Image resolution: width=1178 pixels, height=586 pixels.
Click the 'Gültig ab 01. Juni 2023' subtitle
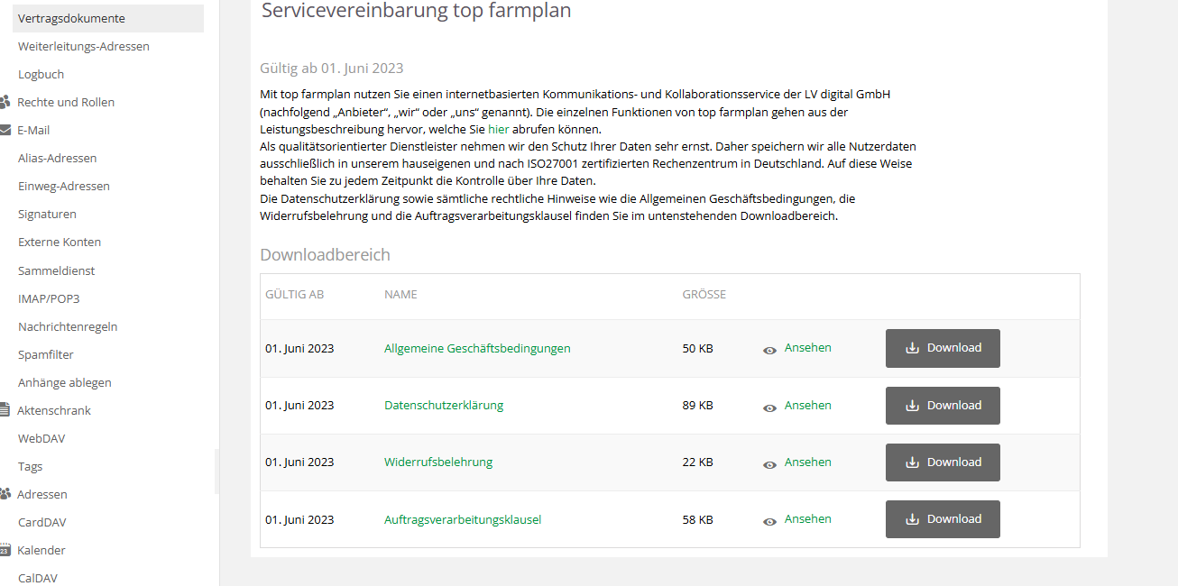331,68
